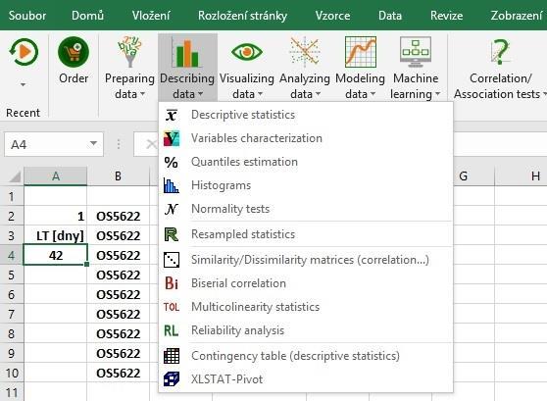The height and width of the screenshot is (401, 547).
Task: Select Quantiles estimation entry
Action: click(306, 162)
